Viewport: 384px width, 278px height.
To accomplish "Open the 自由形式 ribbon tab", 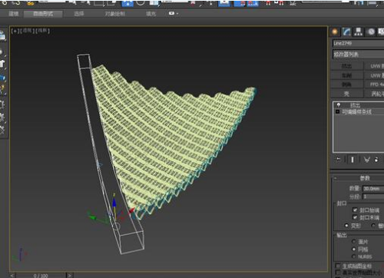I will click(43, 14).
